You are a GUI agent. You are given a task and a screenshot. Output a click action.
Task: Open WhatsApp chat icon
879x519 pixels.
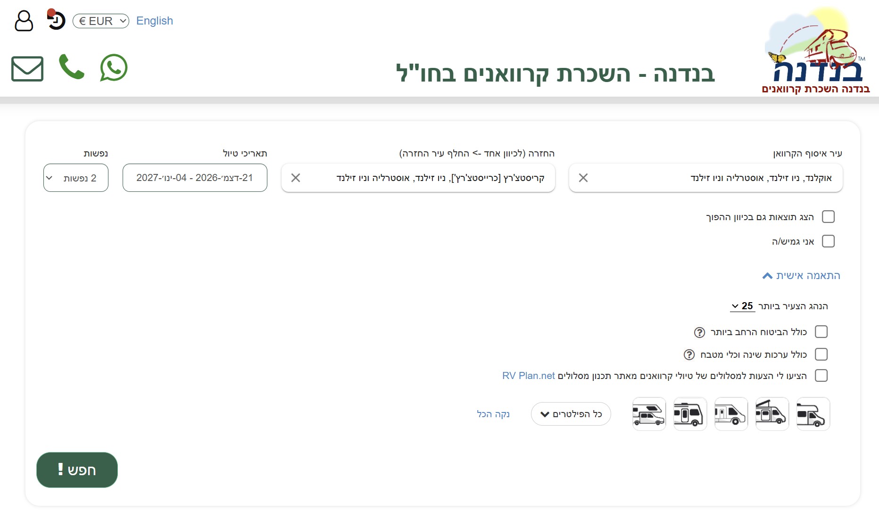click(x=113, y=68)
